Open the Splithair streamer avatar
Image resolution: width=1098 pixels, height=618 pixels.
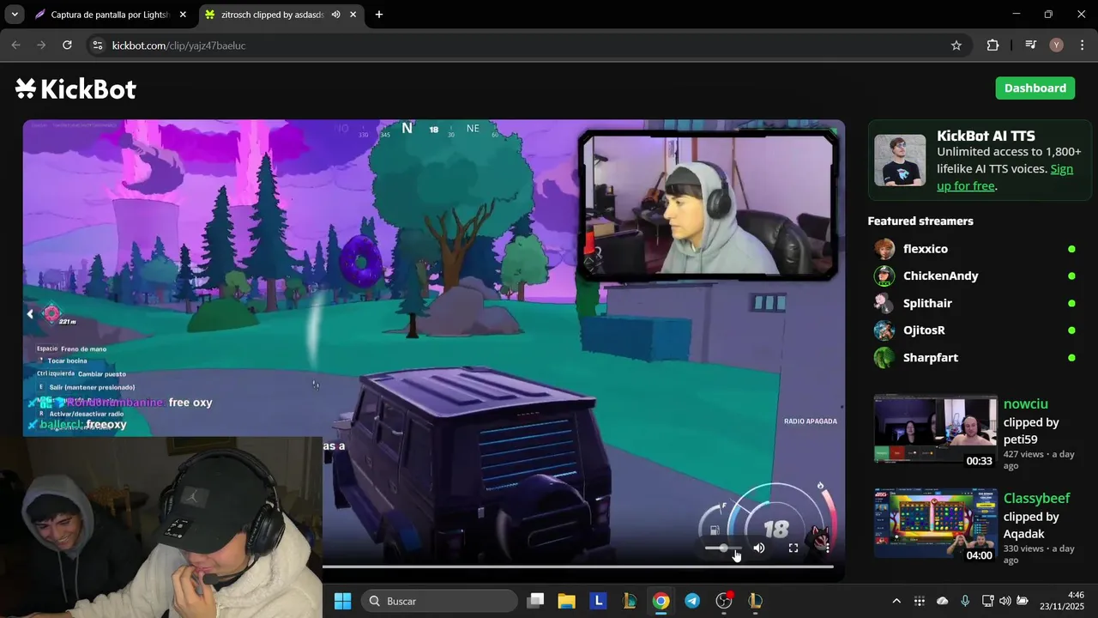884,303
